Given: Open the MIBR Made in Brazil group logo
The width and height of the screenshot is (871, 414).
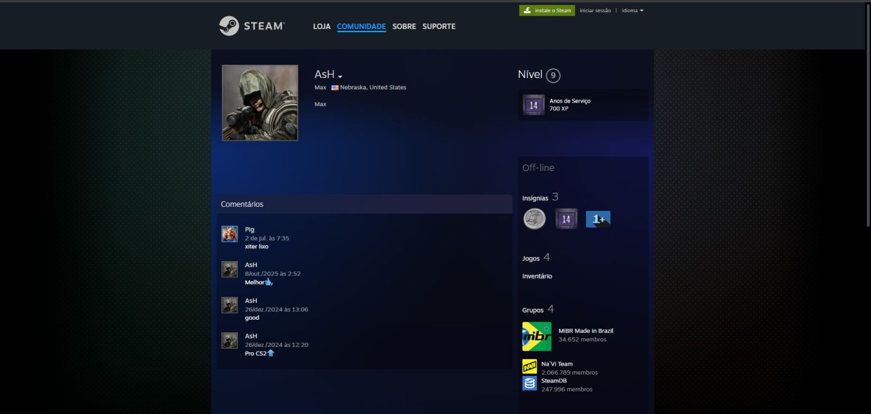Looking at the screenshot, I should tap(537, 337).
